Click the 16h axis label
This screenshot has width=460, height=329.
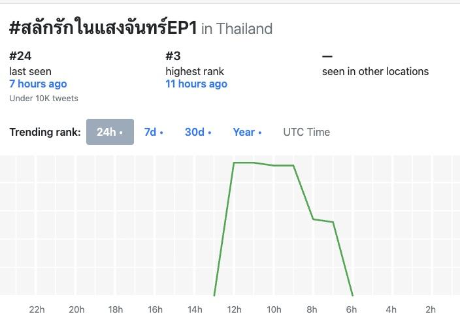(156, 309)
